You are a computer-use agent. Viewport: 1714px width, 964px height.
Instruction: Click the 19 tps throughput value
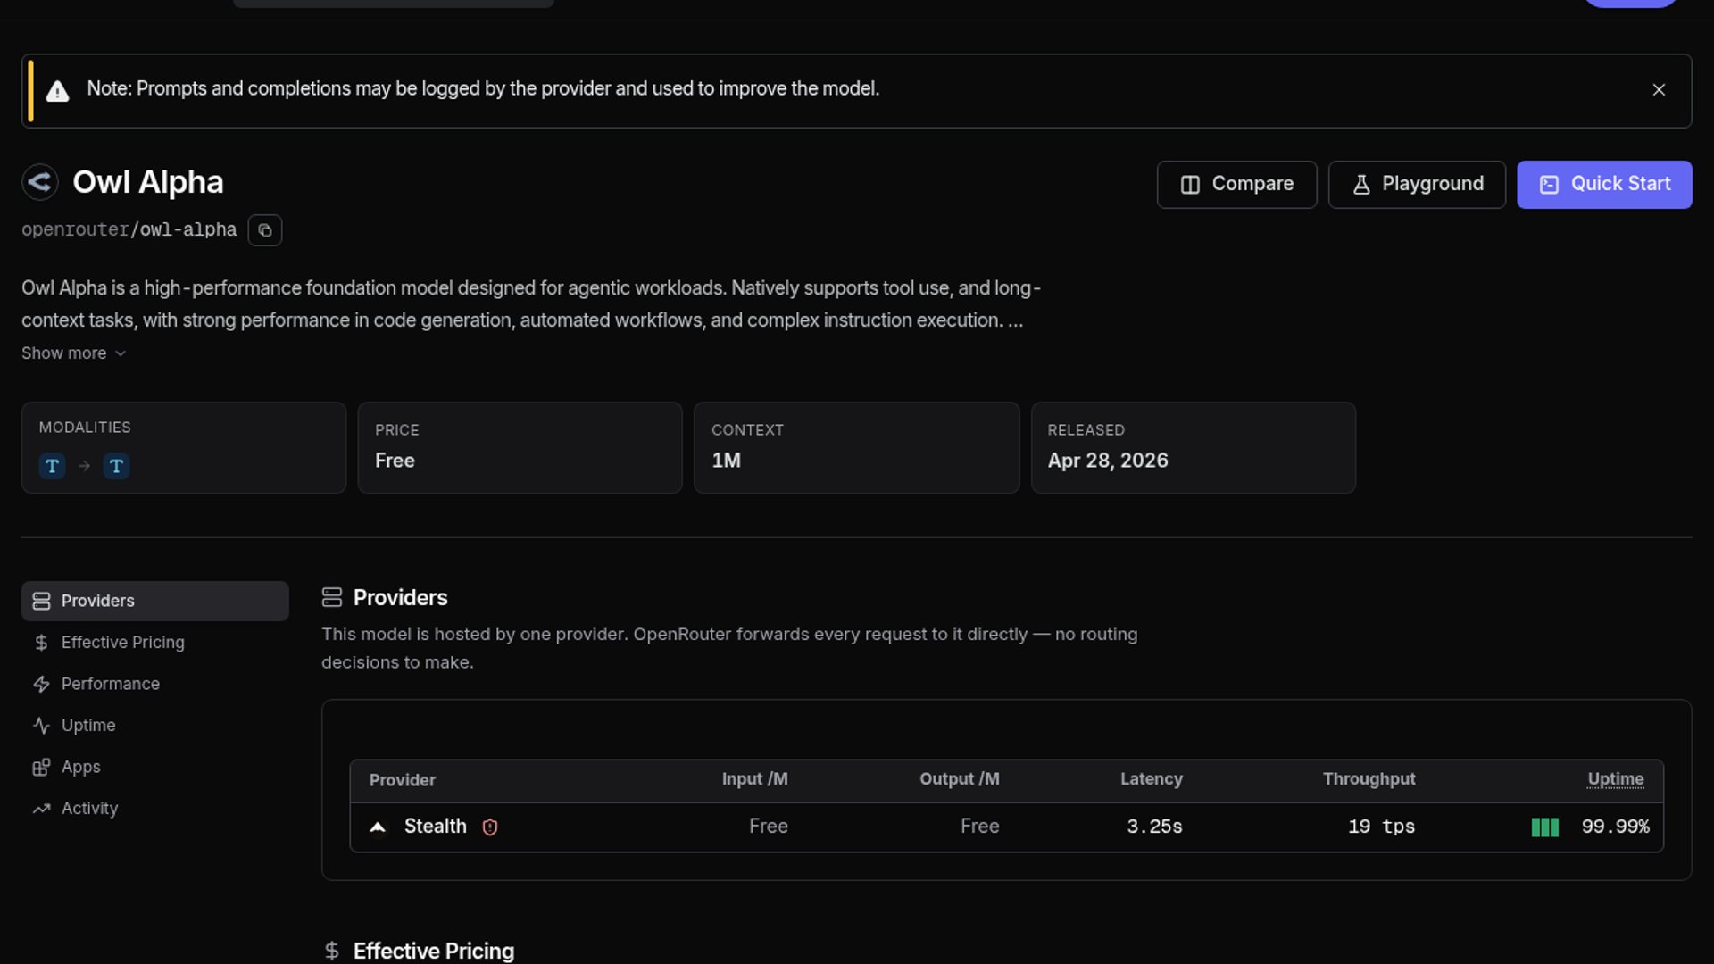click(x=1381, y=827)
